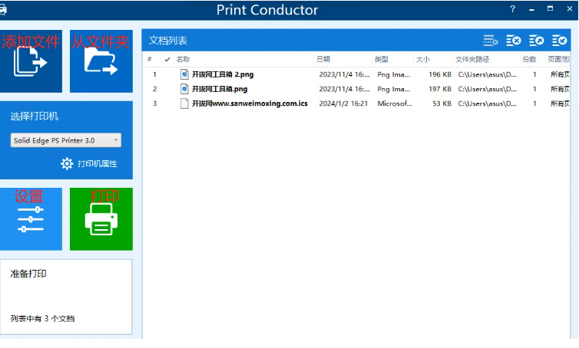Click the Add Files (添加文件) tile
The image size is (579, 348).
coord(31,61)
